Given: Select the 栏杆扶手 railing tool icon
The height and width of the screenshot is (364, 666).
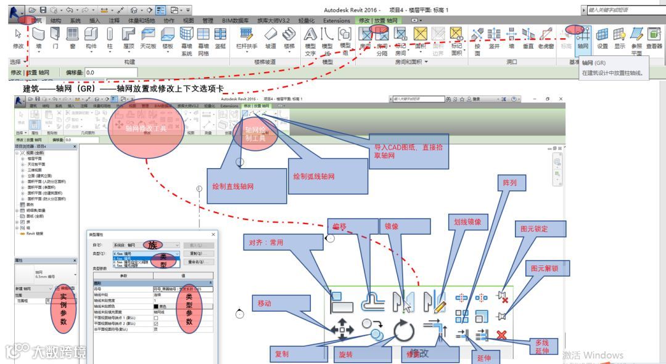Looking at the screenshot, I should (246, 34).
